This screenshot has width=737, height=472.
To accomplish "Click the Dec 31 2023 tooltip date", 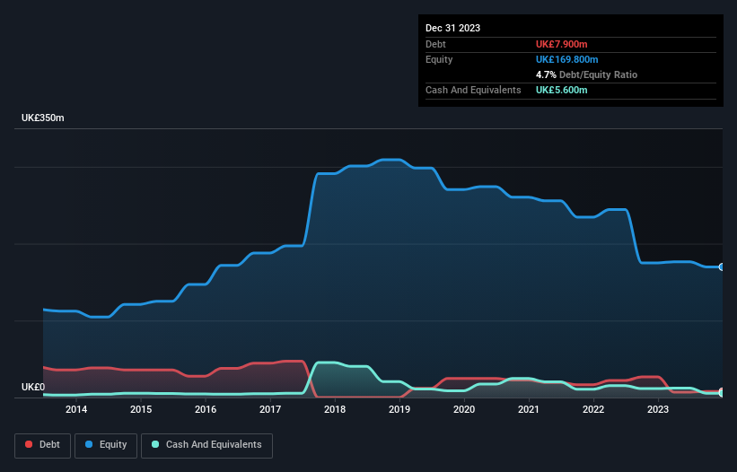I will [452, 28].
